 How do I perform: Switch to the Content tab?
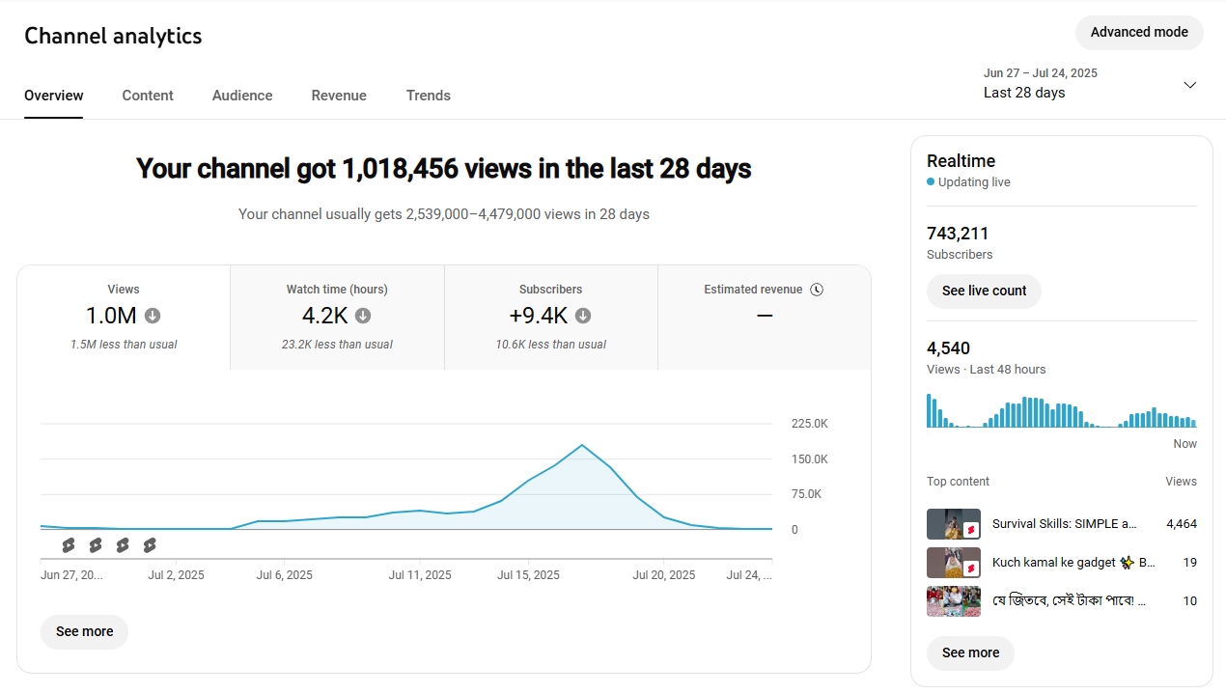coord(148,96)
